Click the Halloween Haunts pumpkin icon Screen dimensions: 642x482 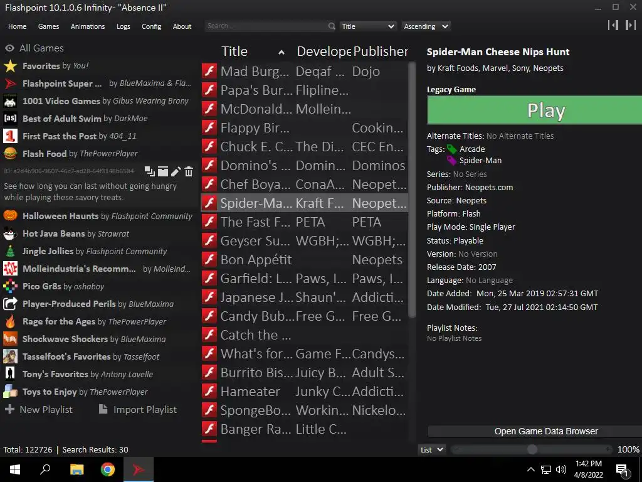point(10,216)
